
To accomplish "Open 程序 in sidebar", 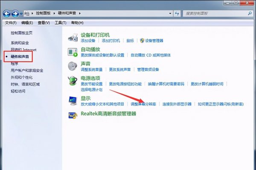I will click(x=15, y=64).
